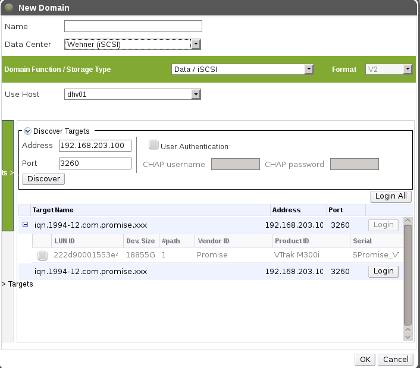Select the Targets tab on the left
Image resolution: width=420 pixels, height=368 pixels.
[17, 284]
